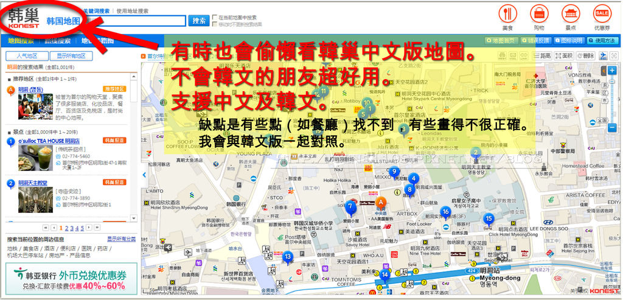Click map marker number 2 near cathedral
The height and width of the screenshot is (300, 623).
coord(476,153)
